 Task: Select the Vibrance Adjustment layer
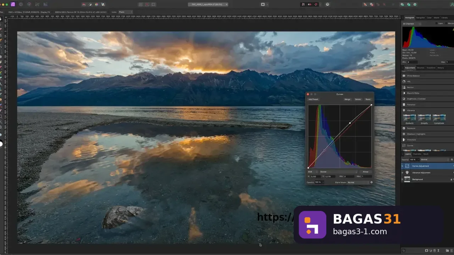[427, 172]
